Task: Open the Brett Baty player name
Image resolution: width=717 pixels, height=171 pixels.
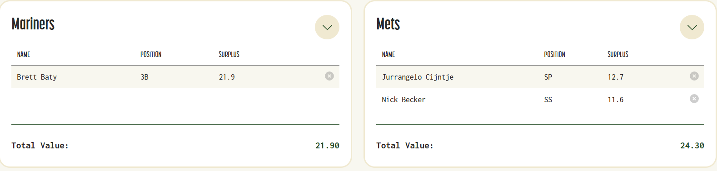Action: [x=37, y=77]
